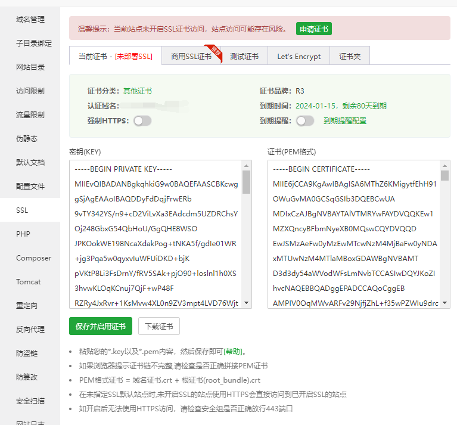Open 配置文件 in the sidebar
This screenshot has height=425, width=457.
tap(30, 186)
